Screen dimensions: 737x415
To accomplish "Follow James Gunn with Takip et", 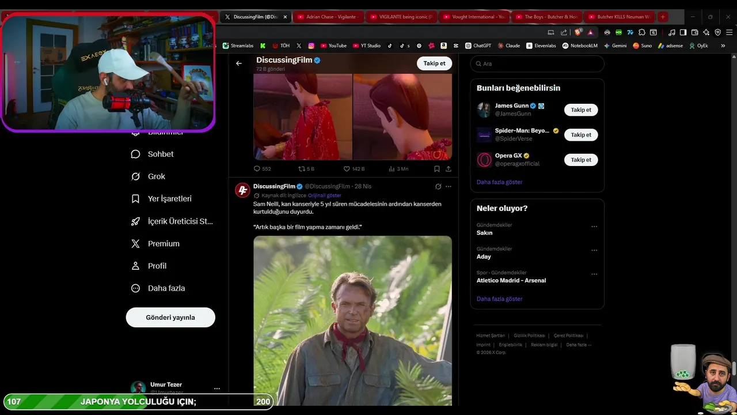I will tap(581, 110).
